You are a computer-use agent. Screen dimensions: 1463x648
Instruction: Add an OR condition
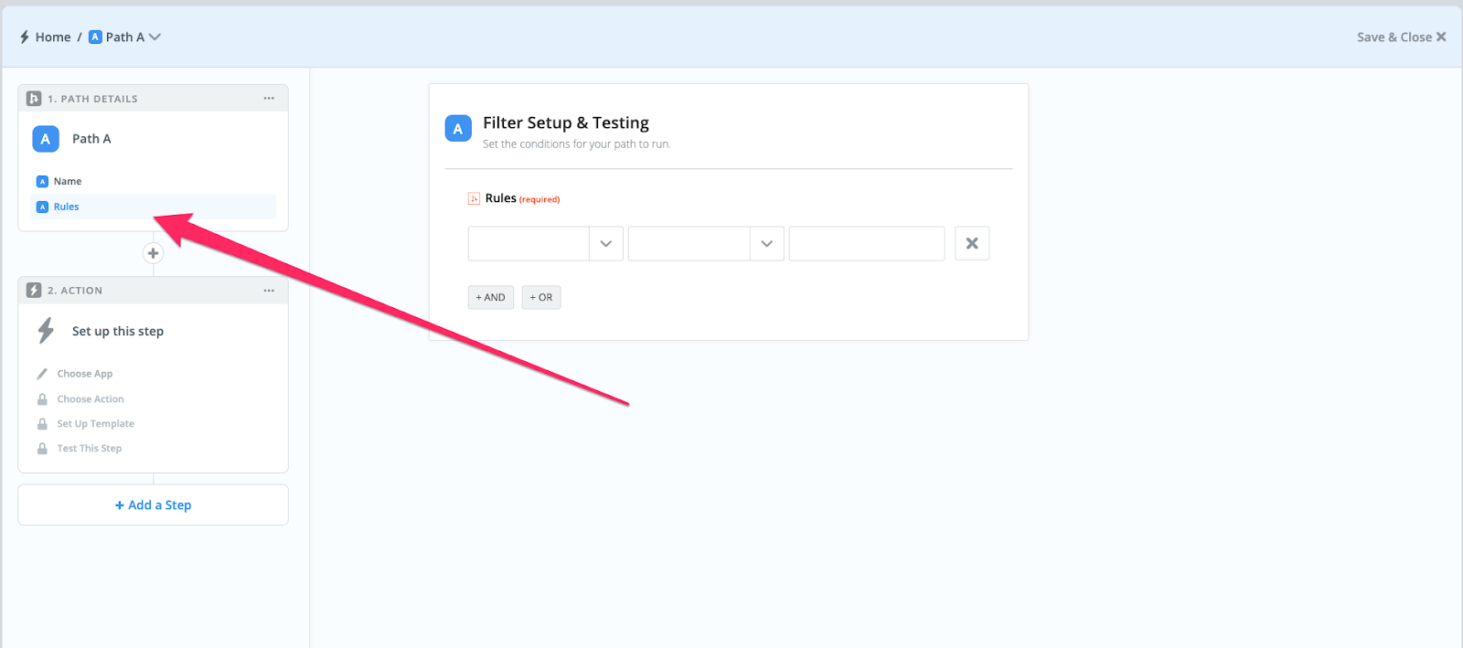pos(541,298)
